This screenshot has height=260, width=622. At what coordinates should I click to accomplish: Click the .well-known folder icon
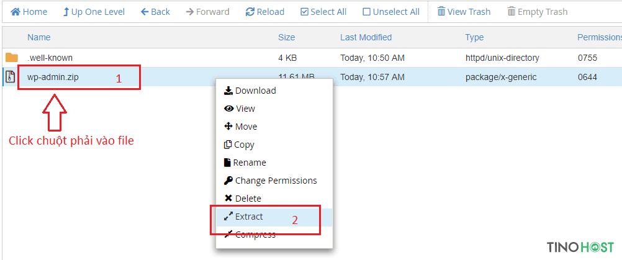tap(12, 58)
